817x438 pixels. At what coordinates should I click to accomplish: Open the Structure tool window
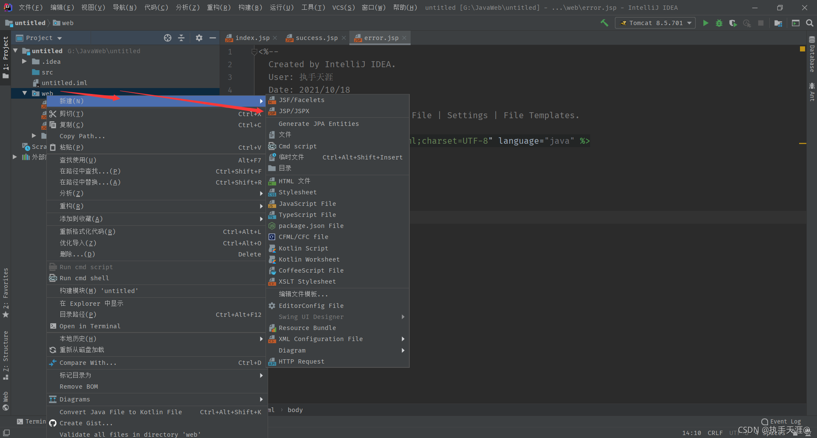tap(6, 355)
